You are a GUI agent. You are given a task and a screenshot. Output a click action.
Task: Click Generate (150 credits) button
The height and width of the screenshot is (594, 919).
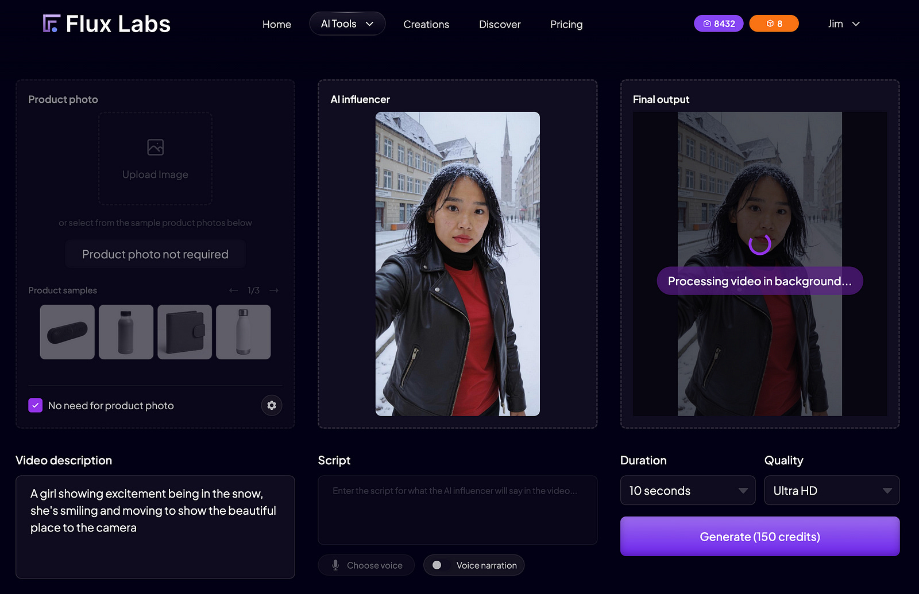click(760, 537)
